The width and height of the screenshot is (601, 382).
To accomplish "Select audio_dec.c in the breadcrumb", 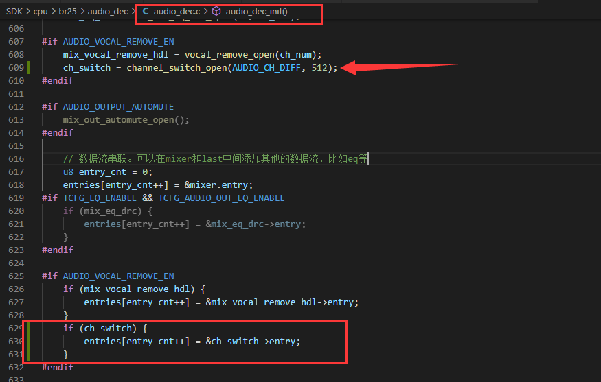I will (177, 12).
